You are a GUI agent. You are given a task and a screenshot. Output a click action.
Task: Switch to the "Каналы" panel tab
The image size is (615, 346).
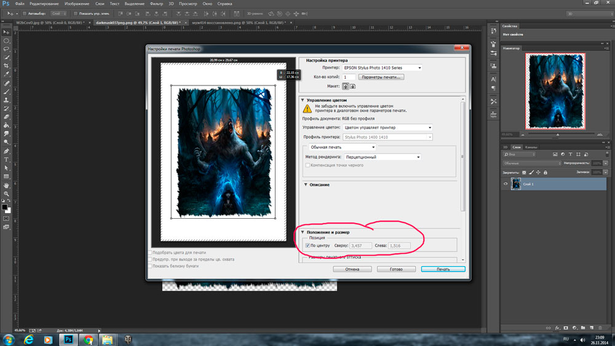(531, 147)
